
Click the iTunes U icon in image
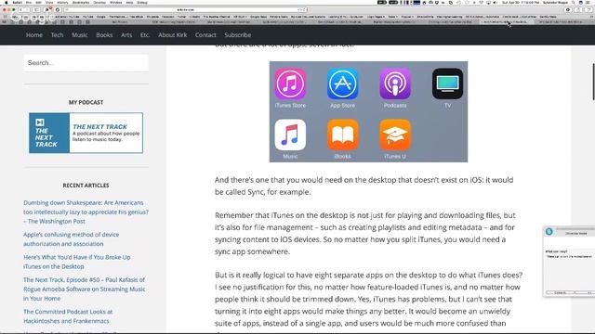(x=395, y=135)
